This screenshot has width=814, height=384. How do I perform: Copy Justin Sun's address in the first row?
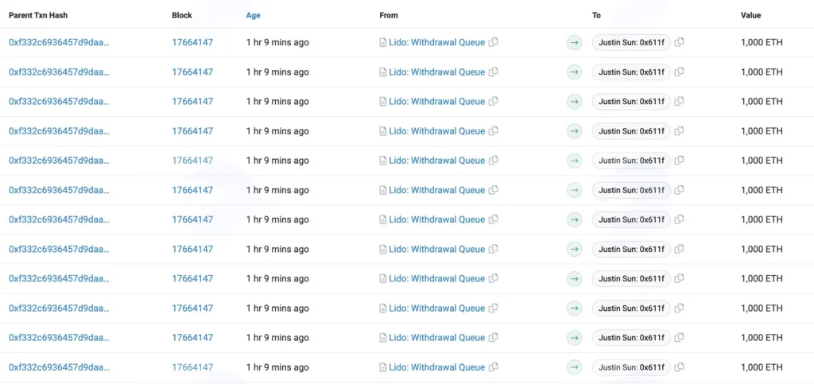679,43
